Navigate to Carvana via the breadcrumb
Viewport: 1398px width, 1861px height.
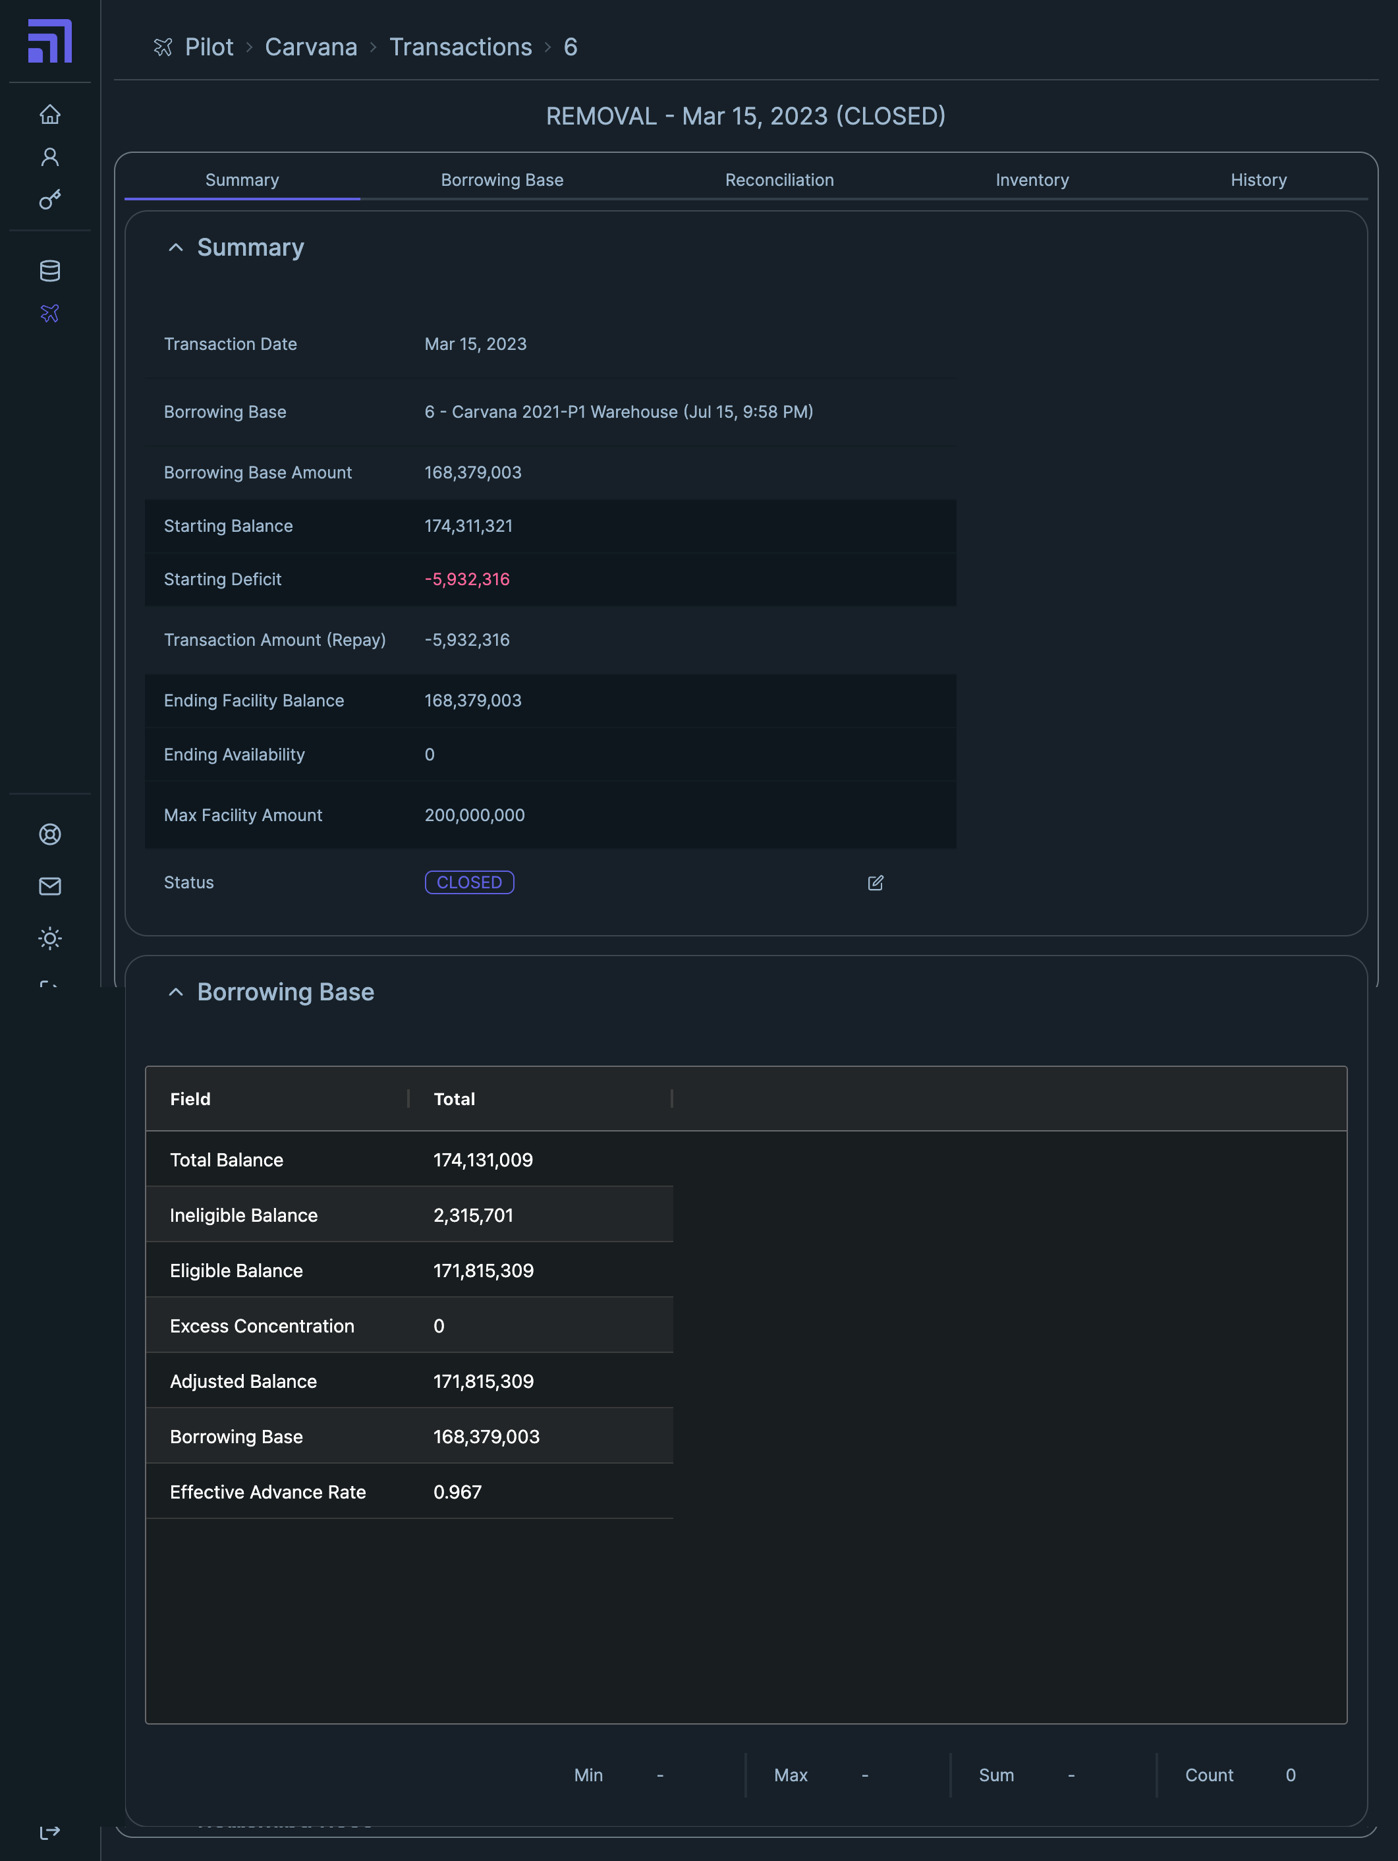(x=311, y=47)
